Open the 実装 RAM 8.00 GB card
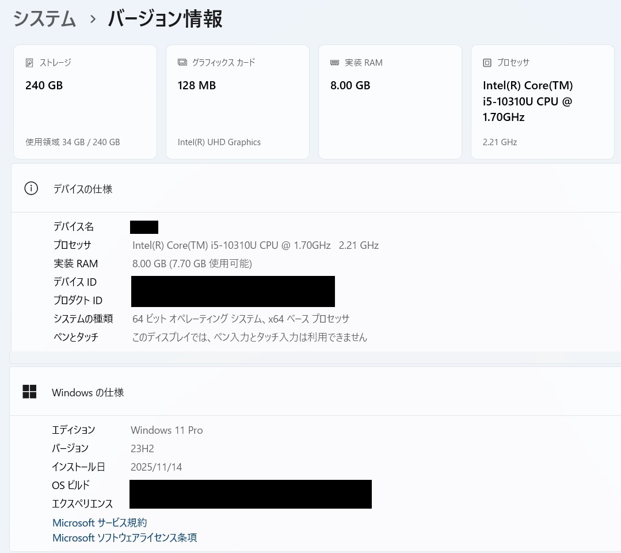This screenshot has width=621, height=553. 390,102
